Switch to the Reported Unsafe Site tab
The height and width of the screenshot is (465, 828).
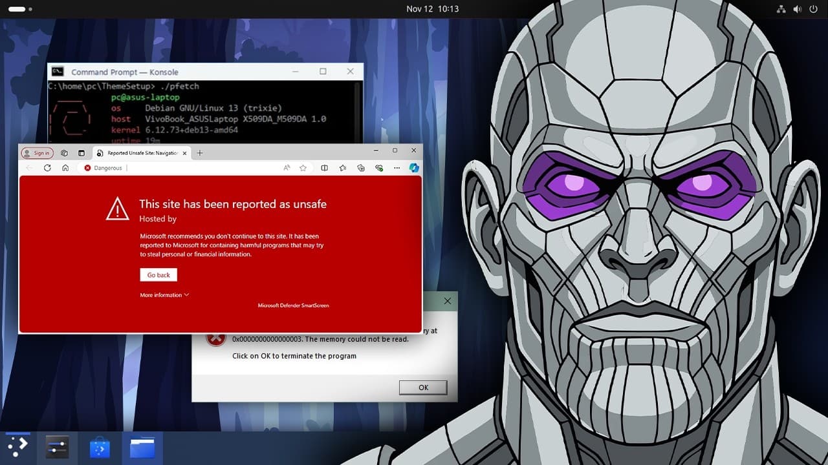tap(138, 153)
